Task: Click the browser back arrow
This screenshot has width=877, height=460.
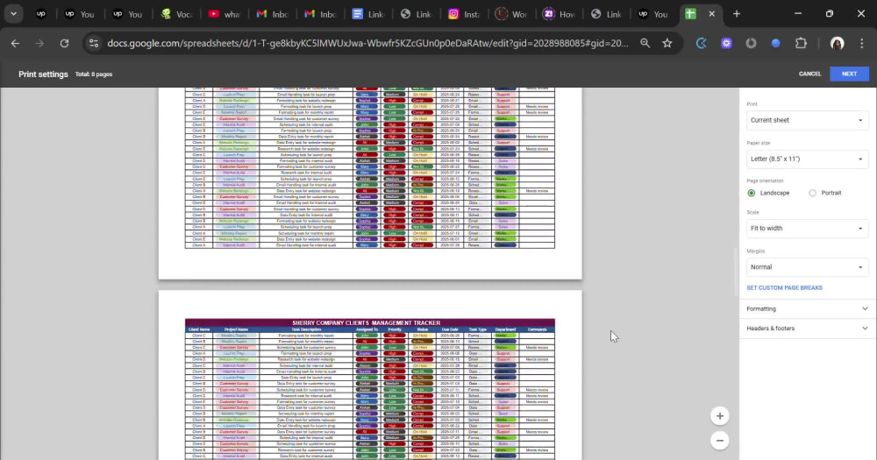Action: point(15,43)
